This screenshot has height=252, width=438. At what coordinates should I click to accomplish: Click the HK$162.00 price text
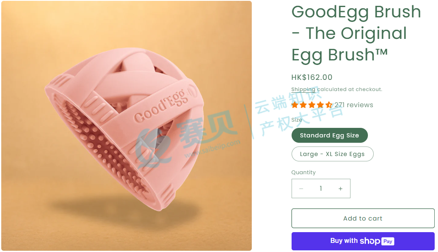click(312, 77)
